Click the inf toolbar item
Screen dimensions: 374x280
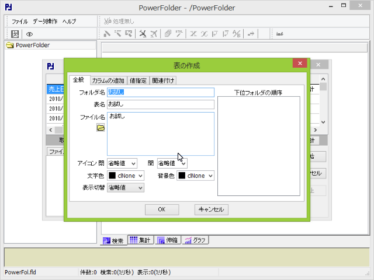279,34
